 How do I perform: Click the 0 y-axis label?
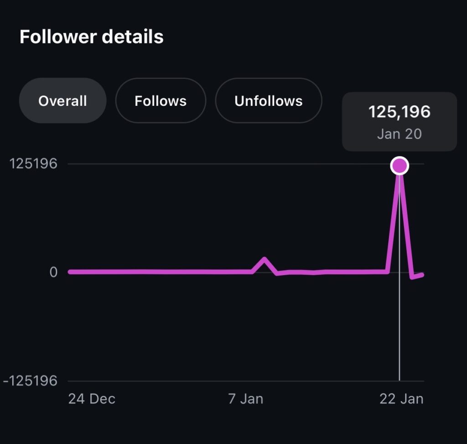pos(53,272)
